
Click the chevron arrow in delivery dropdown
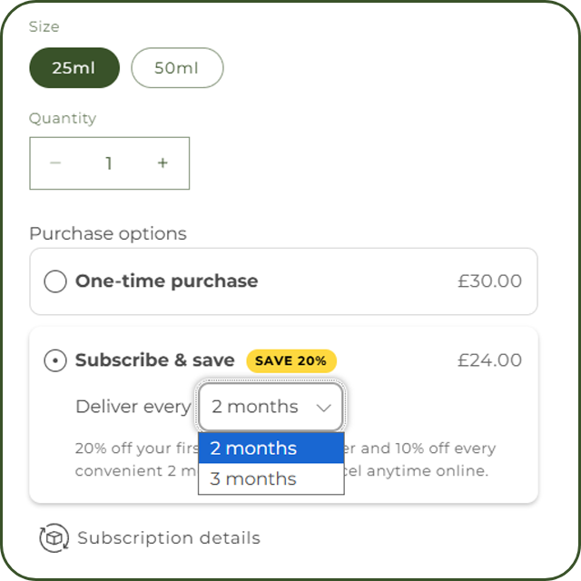point(324,408)
